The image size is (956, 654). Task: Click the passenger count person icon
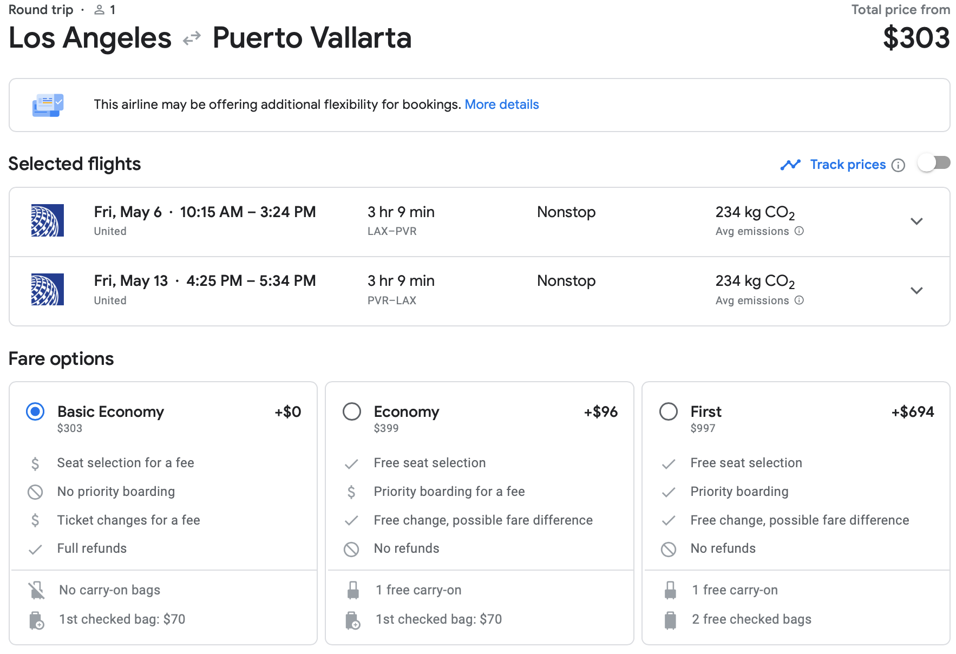[x=99, y=10]
